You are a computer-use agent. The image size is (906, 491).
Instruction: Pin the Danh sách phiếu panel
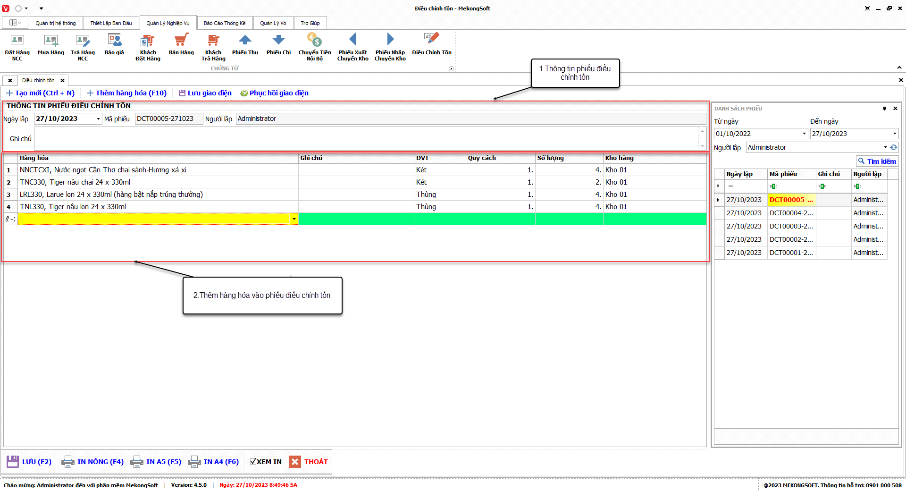click(884, 109)
